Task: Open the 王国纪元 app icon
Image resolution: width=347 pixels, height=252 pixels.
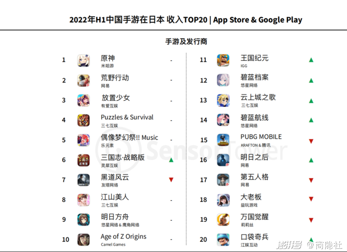Action: click(223, 60)
